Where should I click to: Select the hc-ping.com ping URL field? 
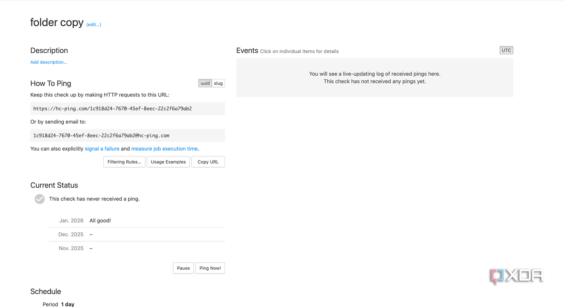tap(127, 108)
